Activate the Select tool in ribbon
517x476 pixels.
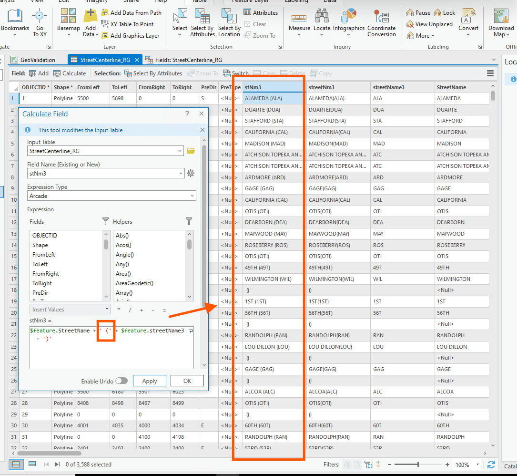(180, 22)
